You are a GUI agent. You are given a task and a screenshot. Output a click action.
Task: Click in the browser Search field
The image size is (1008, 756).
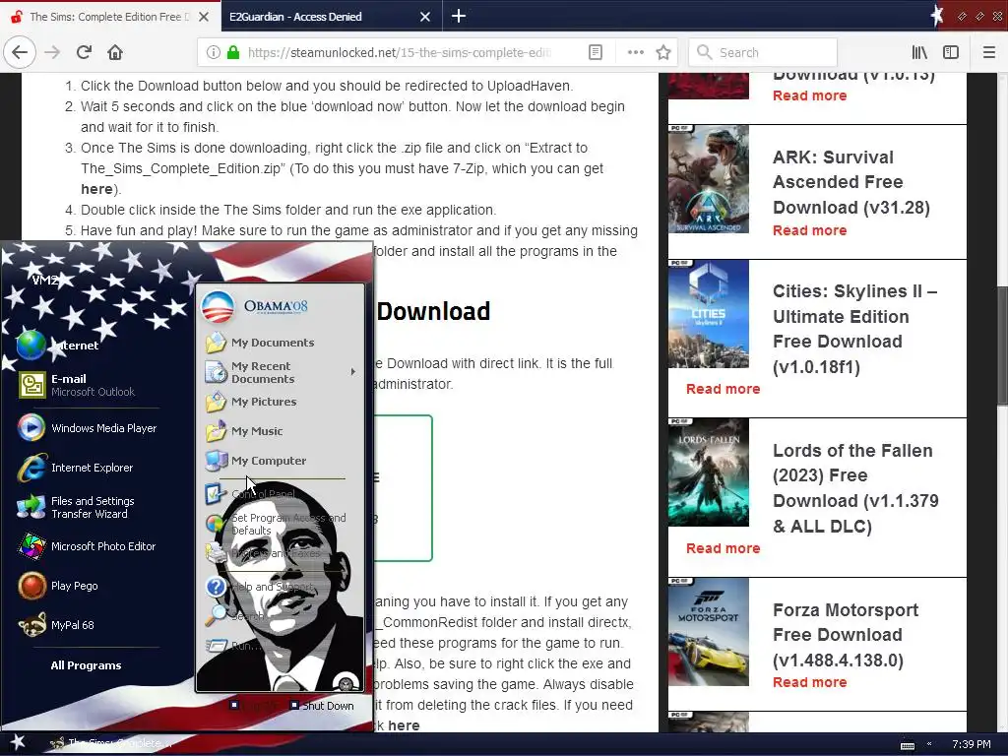pyautogui.click(x=763, y=52)
